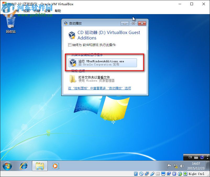Open the Windows Start menu
This screenshot has height=177, width=210.
[7, 166]
